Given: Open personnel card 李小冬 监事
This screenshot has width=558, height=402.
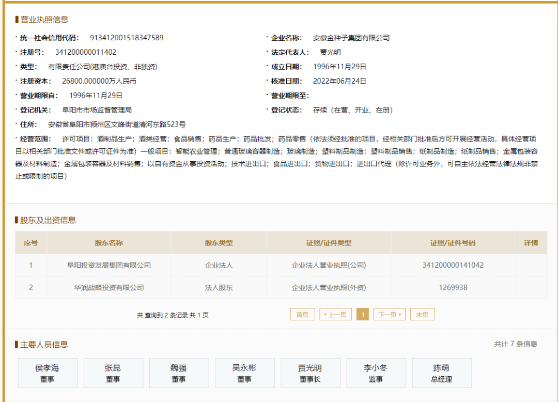Looking at the screenshot, I should [x=376, y=373].
